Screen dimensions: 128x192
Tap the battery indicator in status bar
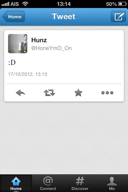123,4
